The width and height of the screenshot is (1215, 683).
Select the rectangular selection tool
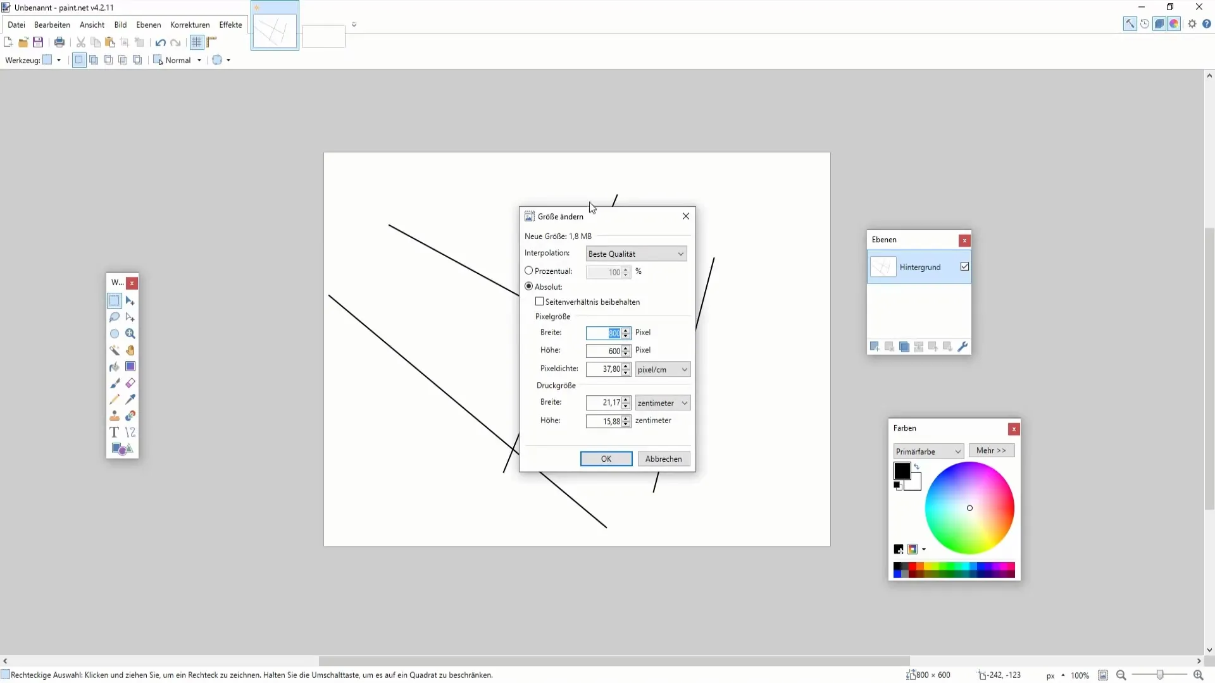(x=115, y=301)
